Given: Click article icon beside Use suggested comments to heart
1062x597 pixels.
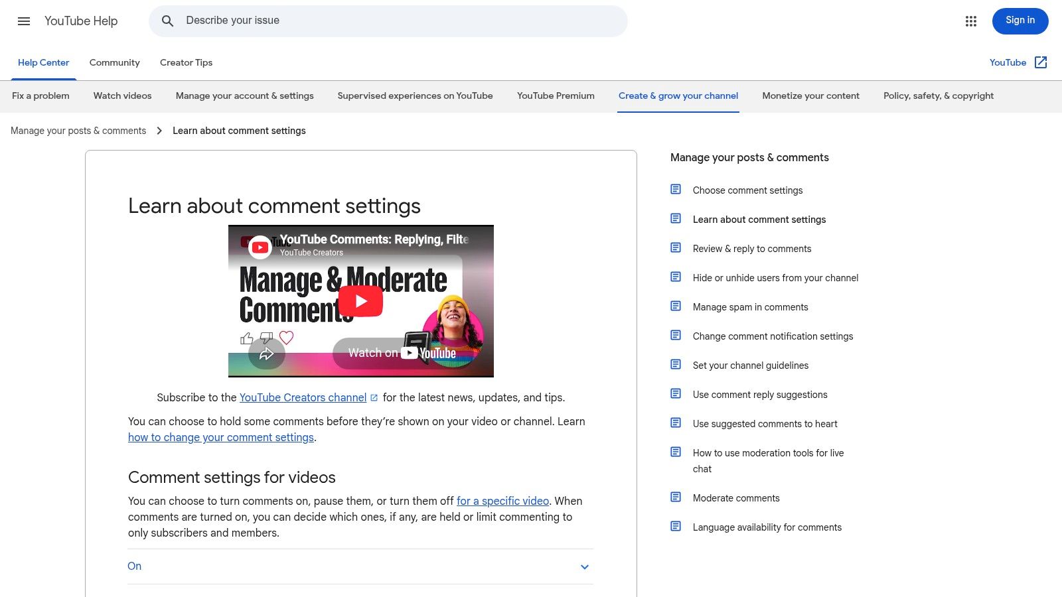Looking at the screenshot, I should point(676,423).
